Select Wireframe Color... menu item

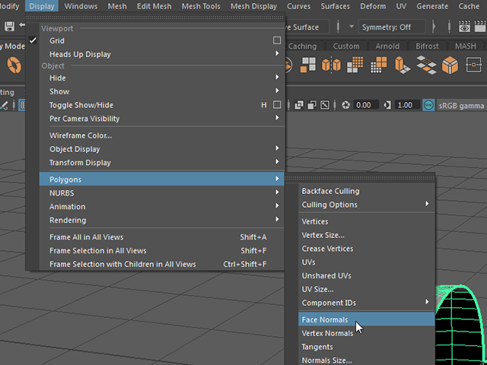(x=162, y=135)
